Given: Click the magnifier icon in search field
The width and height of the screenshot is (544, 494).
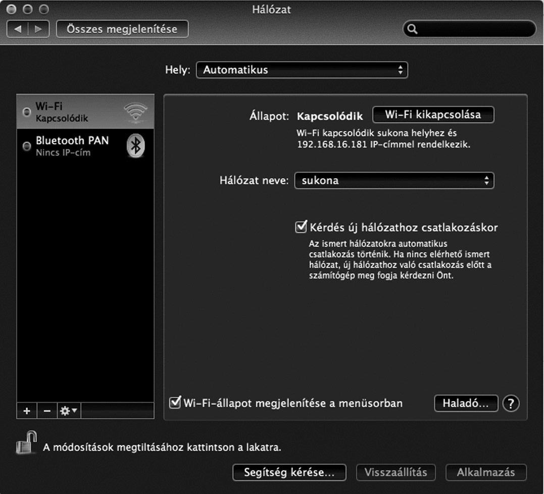Looking at the screenshot, I should [412, 29].
